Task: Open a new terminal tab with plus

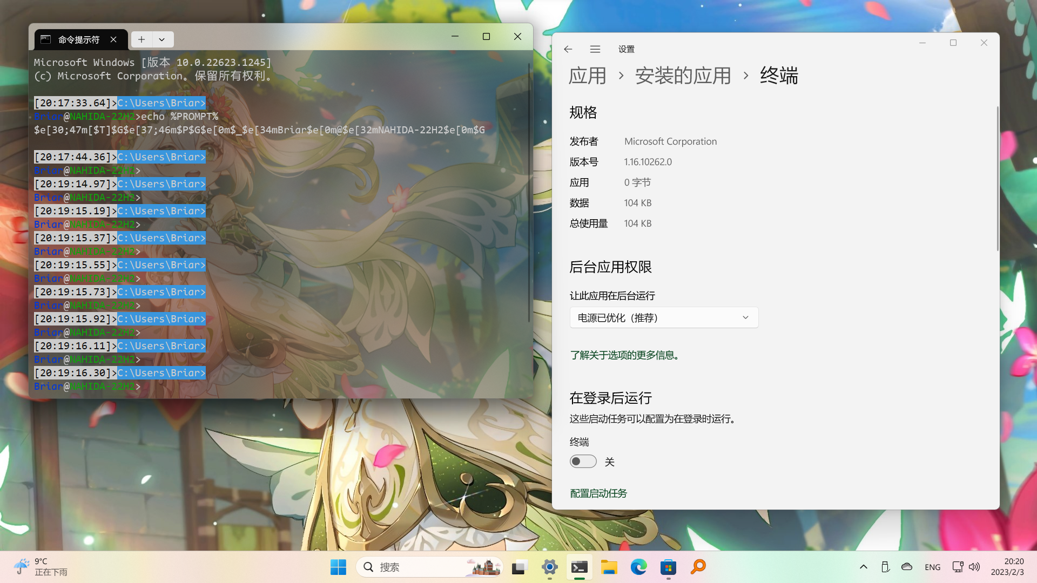Action: point(142,39)
